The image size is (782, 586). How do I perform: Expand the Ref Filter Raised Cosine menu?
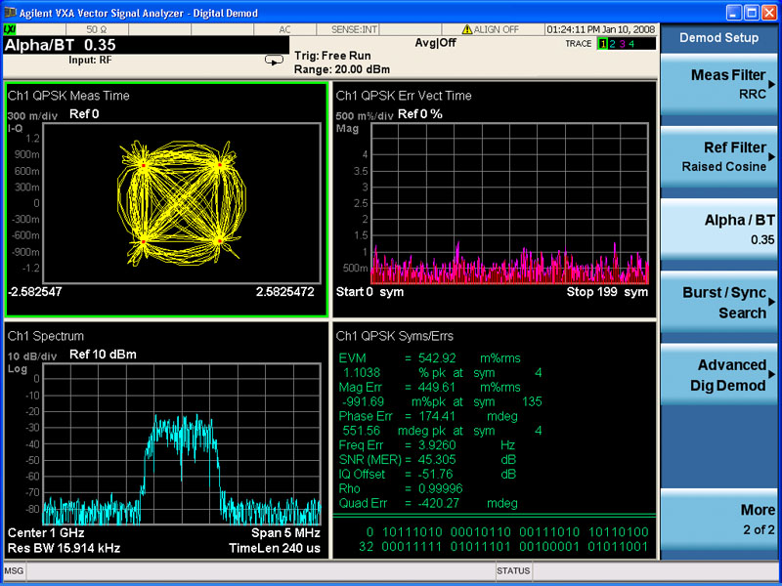pos(720,157)
